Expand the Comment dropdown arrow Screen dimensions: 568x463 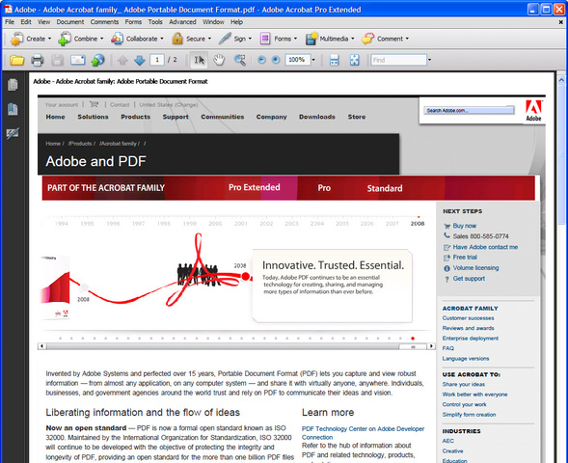coord(407,39)
